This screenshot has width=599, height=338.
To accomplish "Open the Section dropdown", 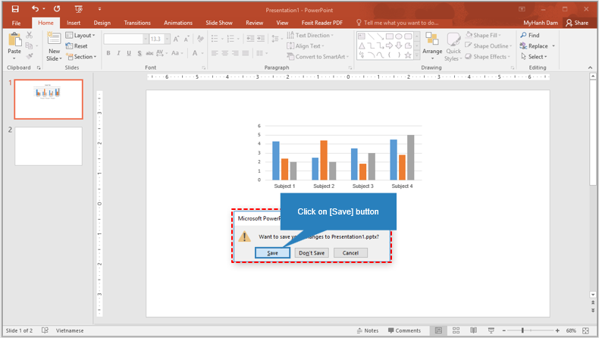I will click(81, 57).
